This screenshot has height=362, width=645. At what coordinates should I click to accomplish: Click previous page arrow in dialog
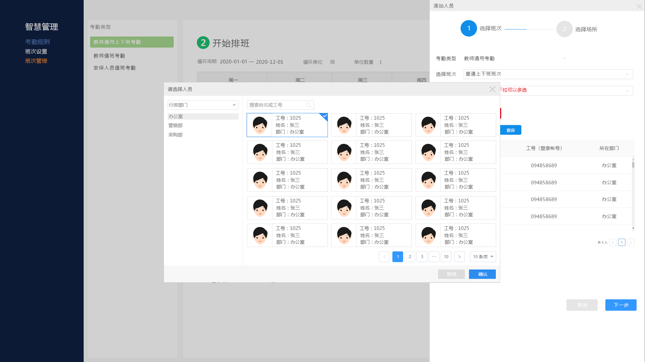tap(384, 257)
